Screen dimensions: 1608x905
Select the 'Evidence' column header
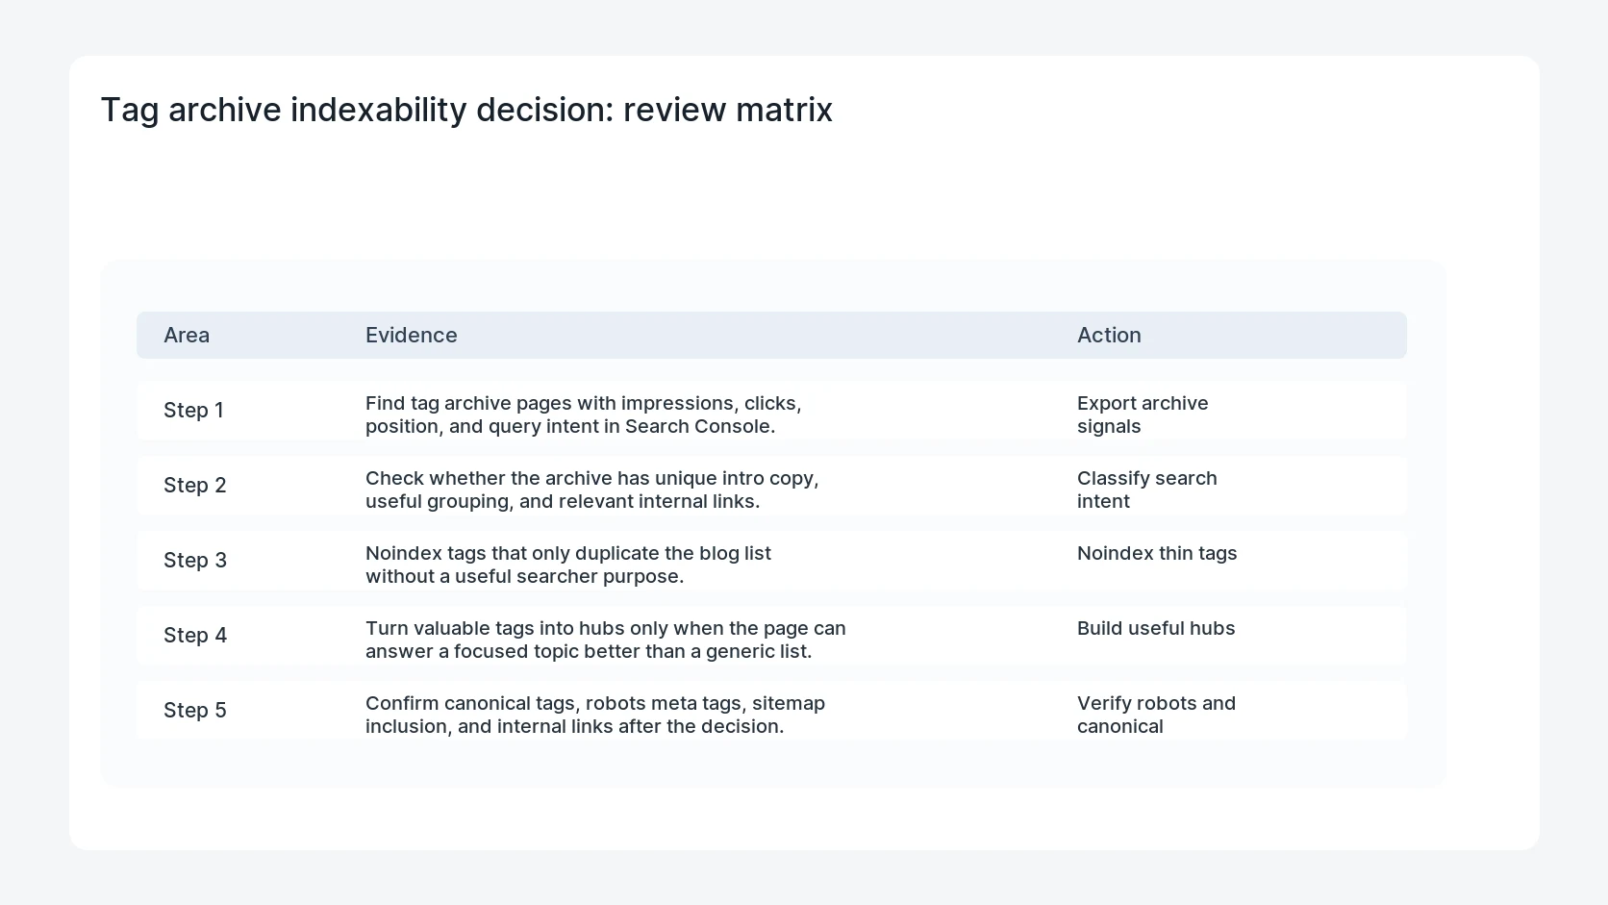[x=412, y=335]
